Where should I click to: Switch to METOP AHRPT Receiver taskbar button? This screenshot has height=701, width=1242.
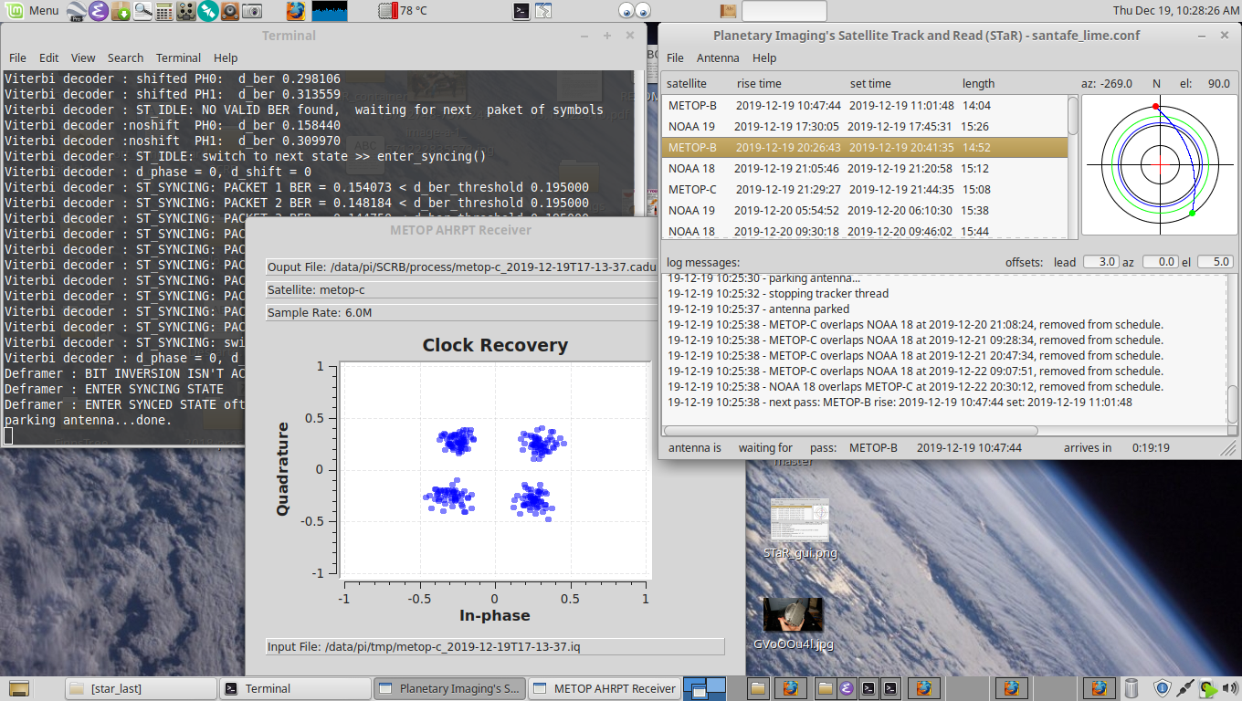click(605, 688)
